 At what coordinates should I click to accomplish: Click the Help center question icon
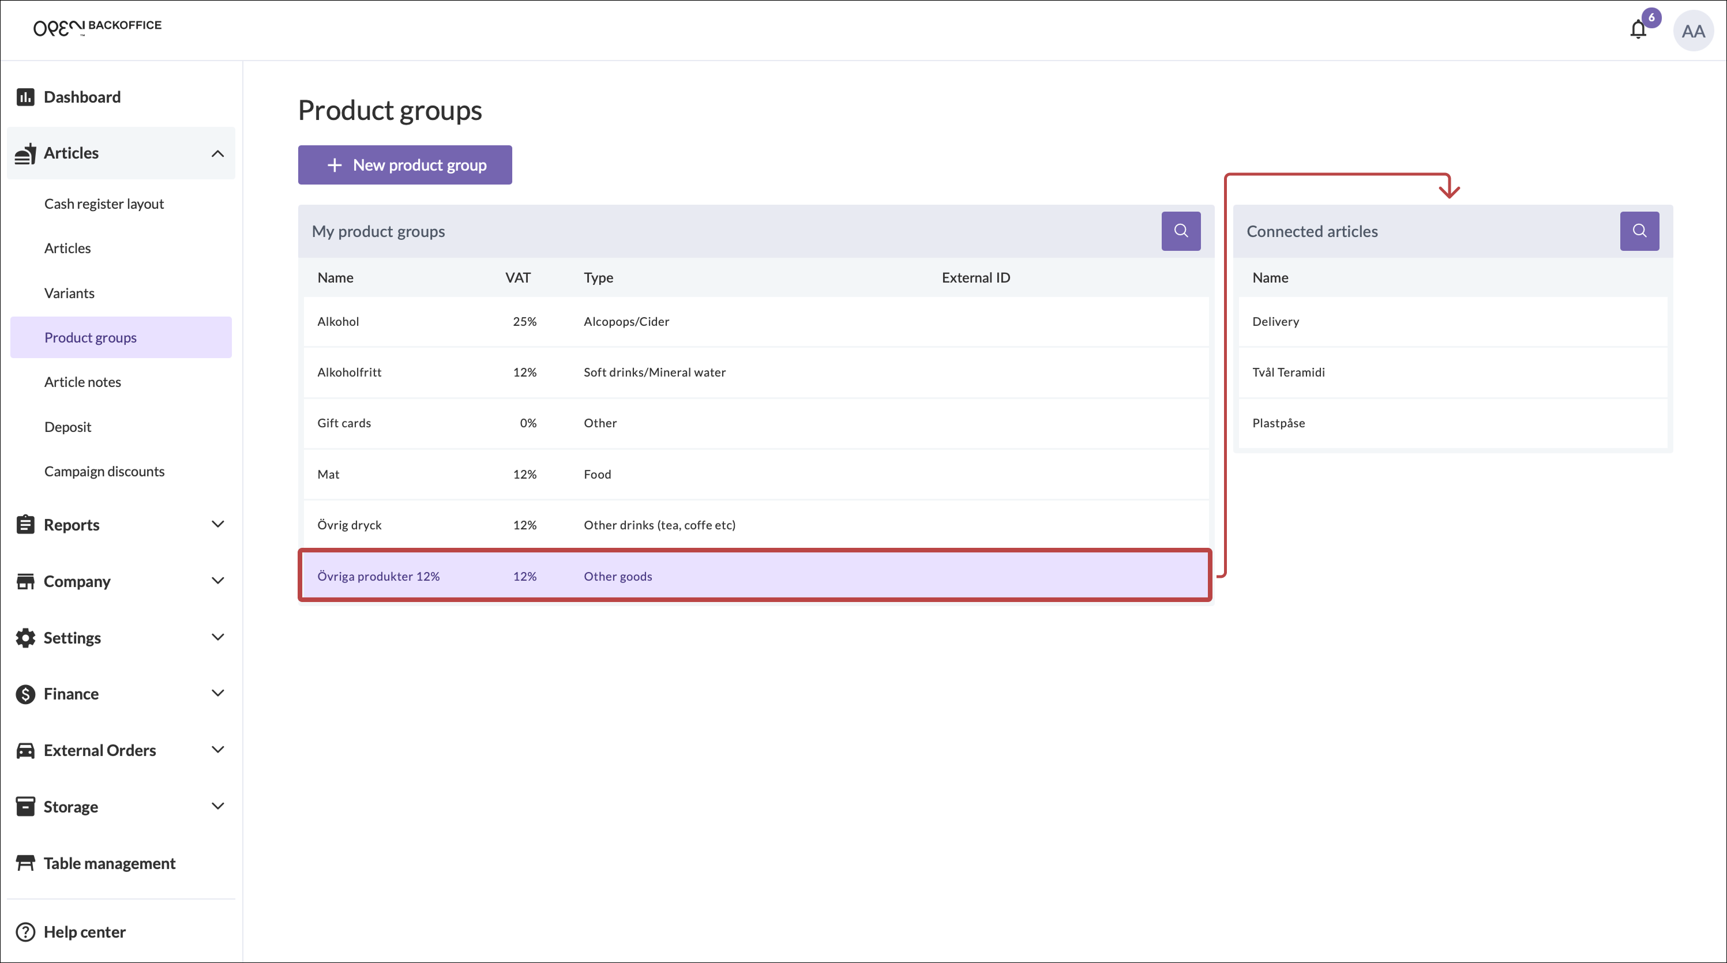point(25,932)
